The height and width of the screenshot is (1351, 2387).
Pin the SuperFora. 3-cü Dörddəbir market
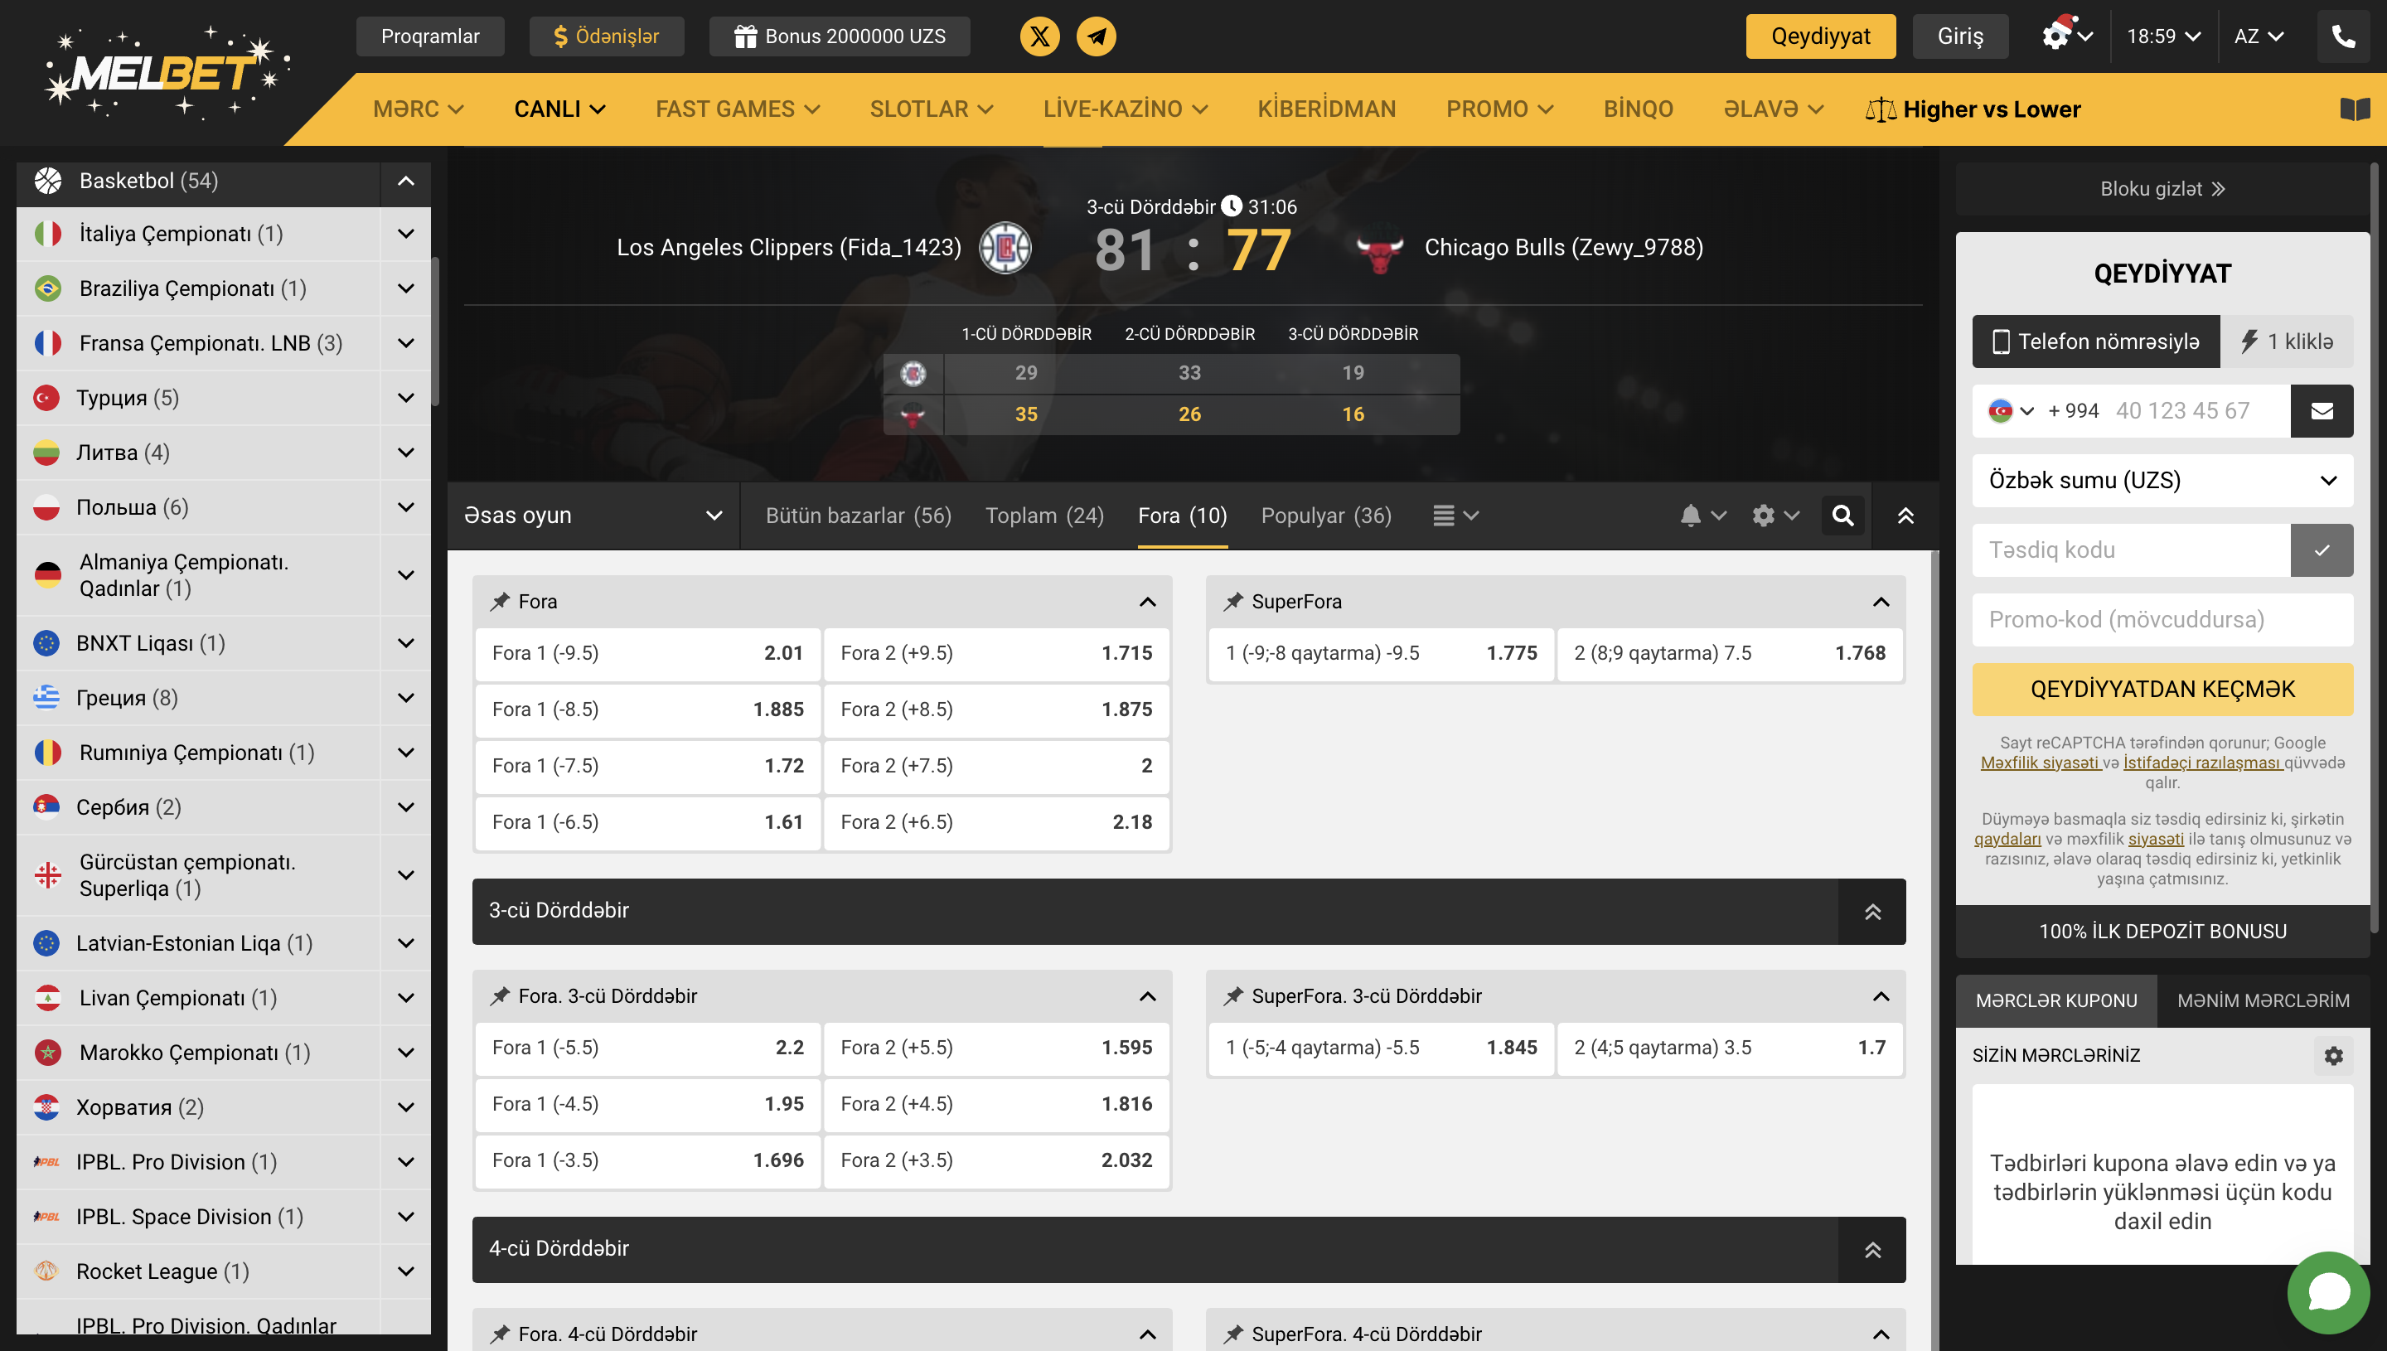click(1232, 995)
